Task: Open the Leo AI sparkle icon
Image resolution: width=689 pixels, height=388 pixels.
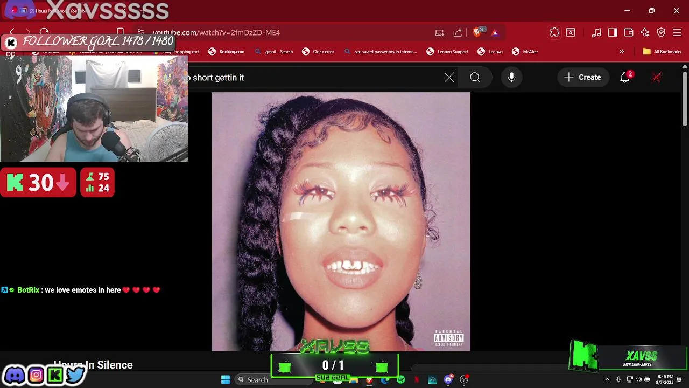Action: (645, 32)
